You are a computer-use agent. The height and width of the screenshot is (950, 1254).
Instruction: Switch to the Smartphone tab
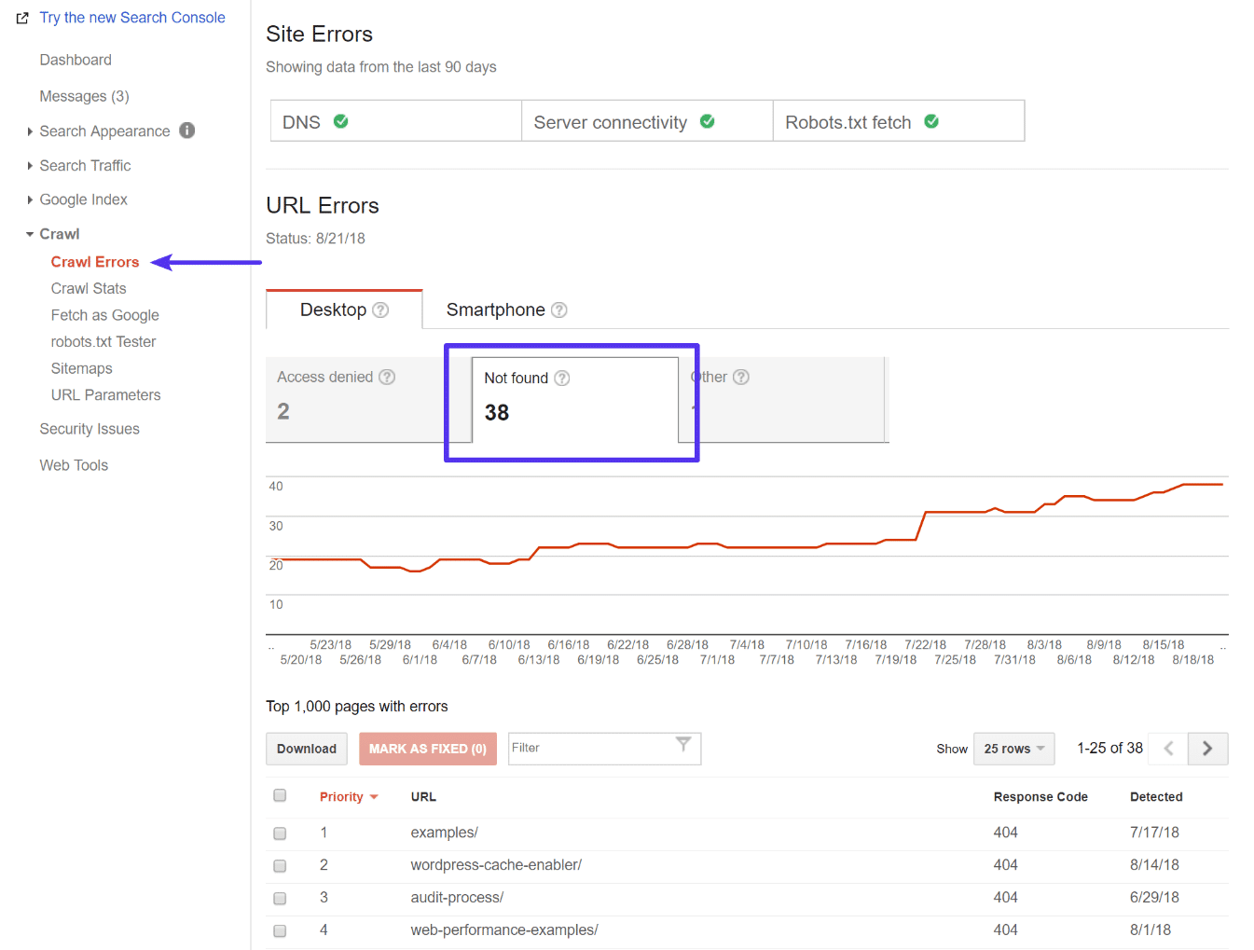point(496,309)
